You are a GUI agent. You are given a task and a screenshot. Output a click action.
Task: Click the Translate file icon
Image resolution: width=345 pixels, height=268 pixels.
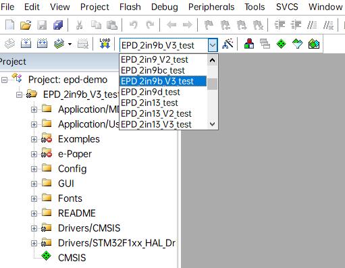10,43
